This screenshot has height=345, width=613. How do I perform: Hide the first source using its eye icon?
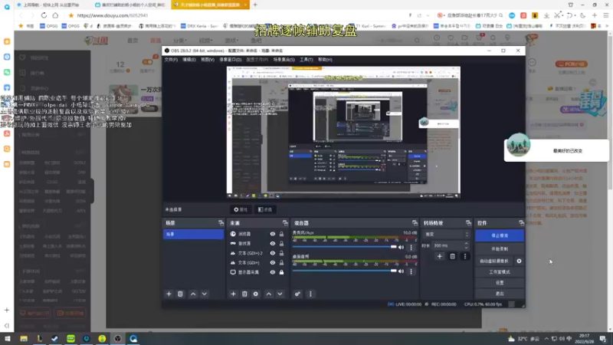click(x=273, y=234)
